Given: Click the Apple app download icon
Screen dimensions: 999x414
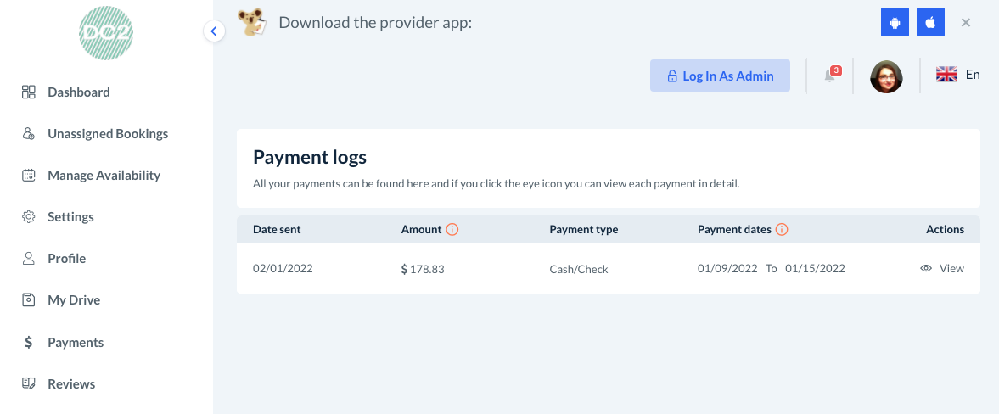Looking at the screenshot, I should (930, 23).
